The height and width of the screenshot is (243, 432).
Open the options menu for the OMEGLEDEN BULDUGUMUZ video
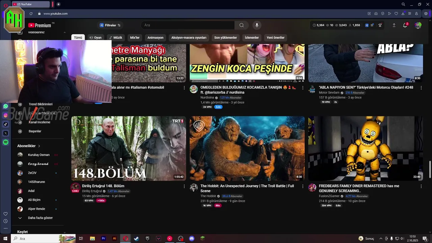click(x=303, y=87)
